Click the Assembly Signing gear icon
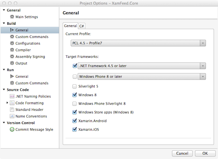 pos(12,57)
